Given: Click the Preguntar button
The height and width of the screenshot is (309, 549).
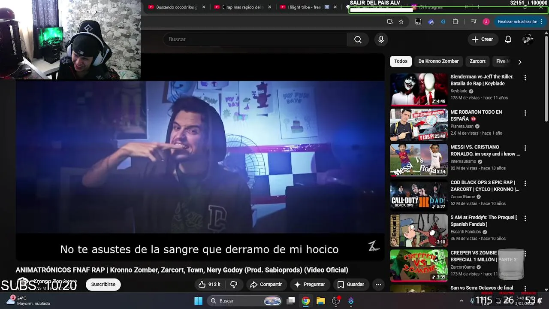Looking at the screenshot, I should click(x=310, y=285).
